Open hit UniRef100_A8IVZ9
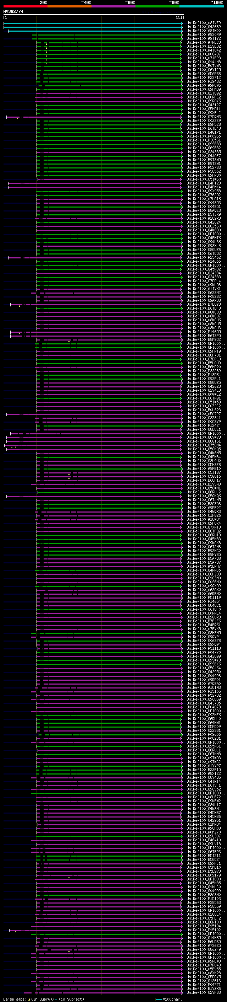This screenshot has height=1002, width=227. (204, 23)
